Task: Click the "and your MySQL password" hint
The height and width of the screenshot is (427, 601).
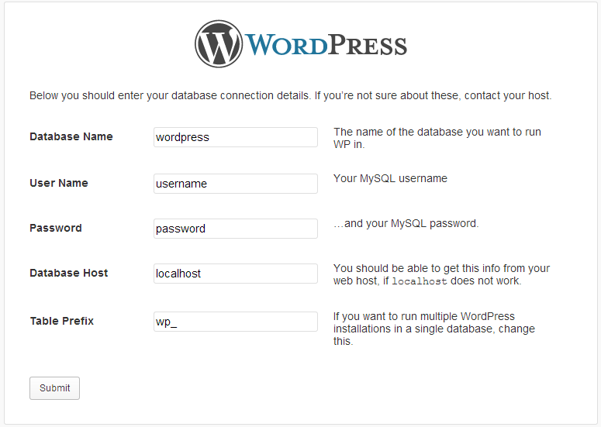Action: pos(406,223)
